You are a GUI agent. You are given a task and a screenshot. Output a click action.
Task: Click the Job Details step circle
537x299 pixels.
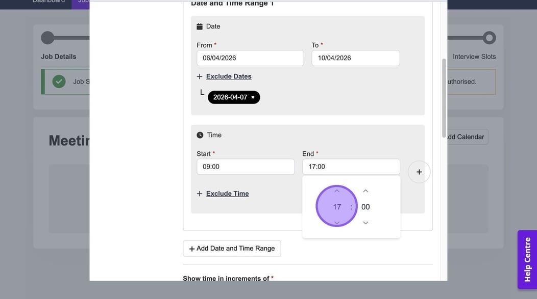pyautogui.click(x=47, y=38)
